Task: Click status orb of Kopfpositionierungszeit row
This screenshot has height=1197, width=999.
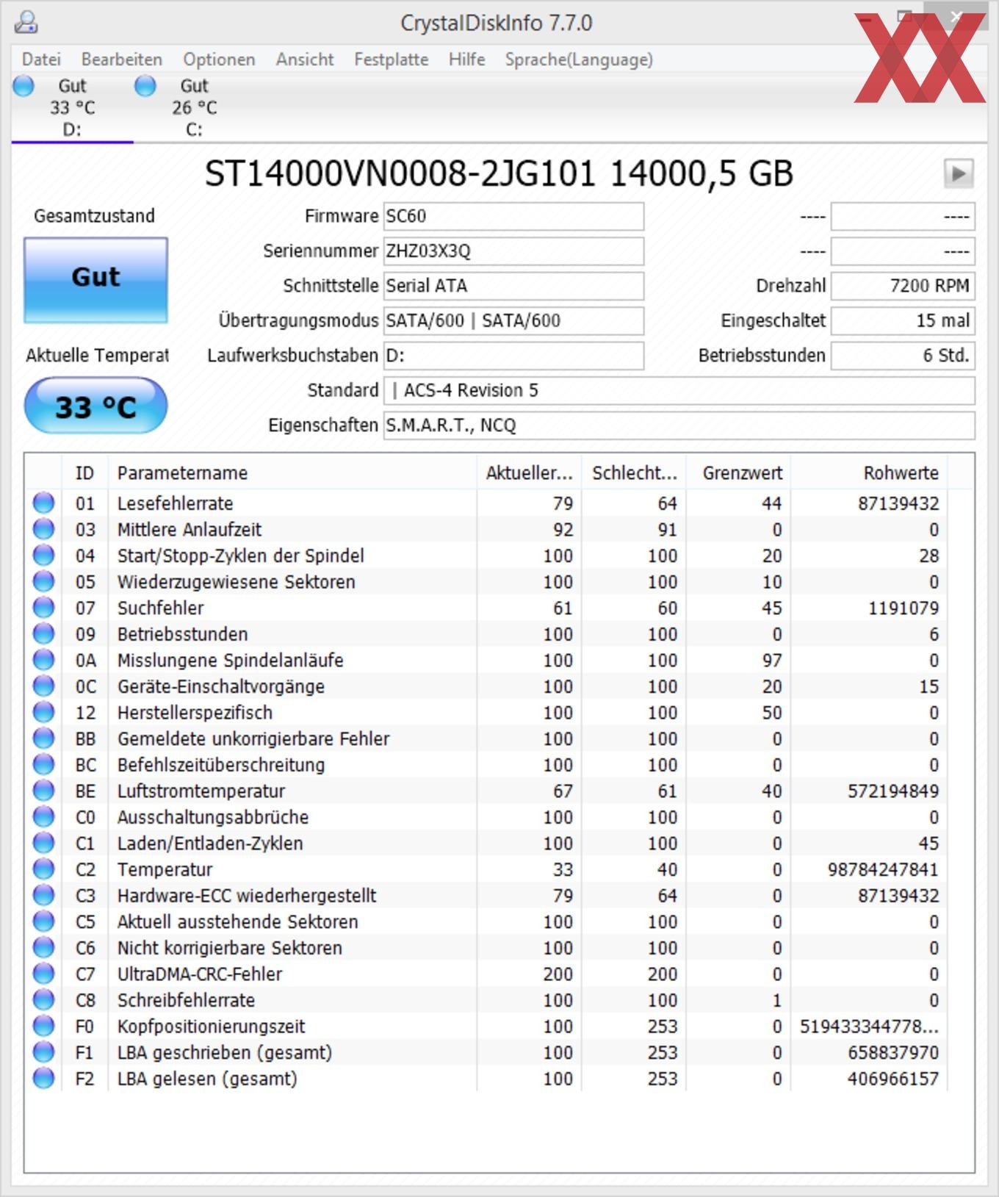Action: coord(44,1026)
